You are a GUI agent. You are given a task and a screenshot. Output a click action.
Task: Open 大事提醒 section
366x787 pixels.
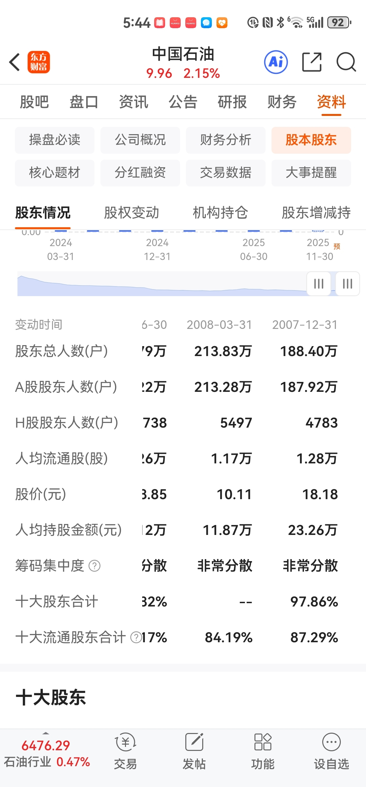click(311, 173)
